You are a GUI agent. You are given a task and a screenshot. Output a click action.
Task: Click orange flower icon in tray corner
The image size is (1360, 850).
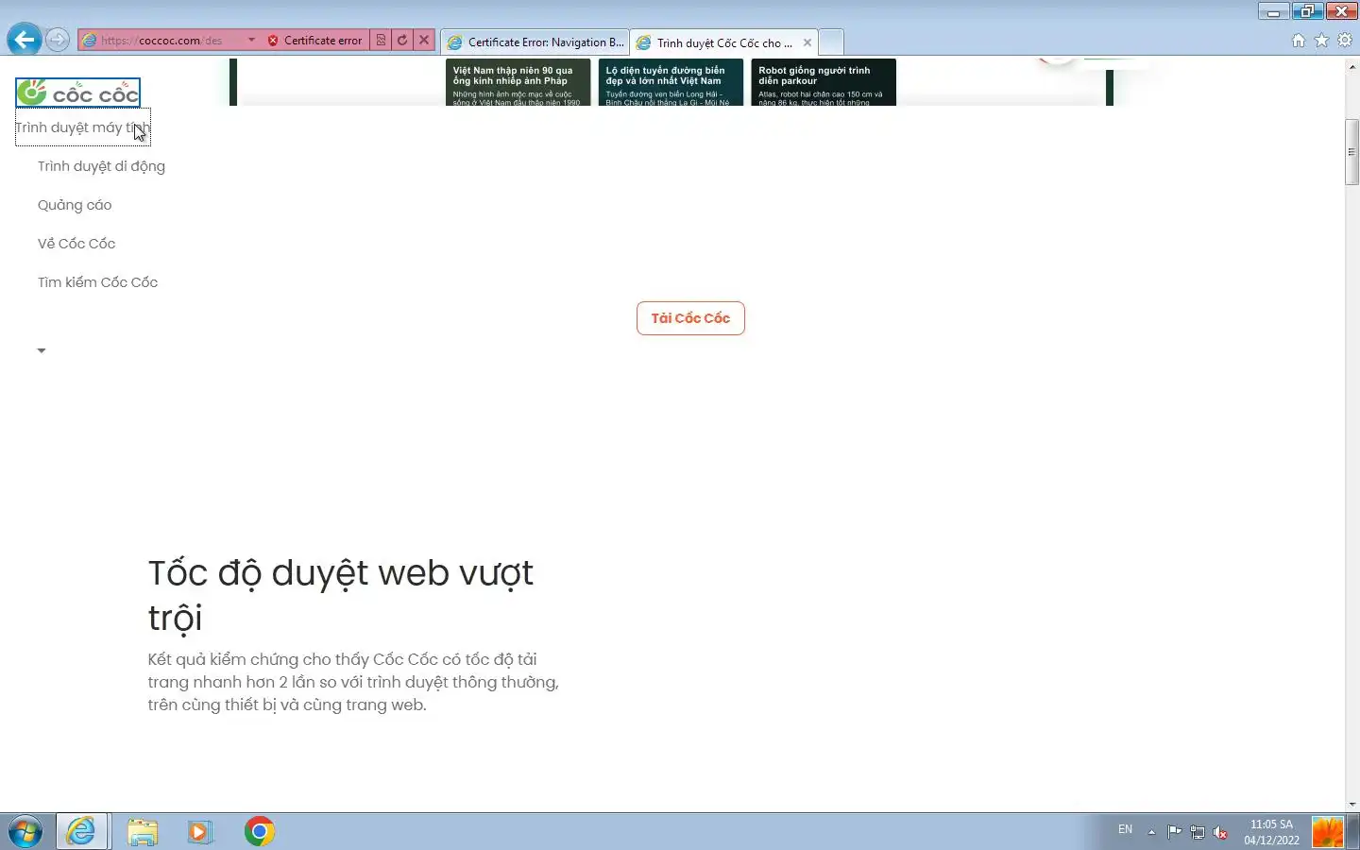1328,832
